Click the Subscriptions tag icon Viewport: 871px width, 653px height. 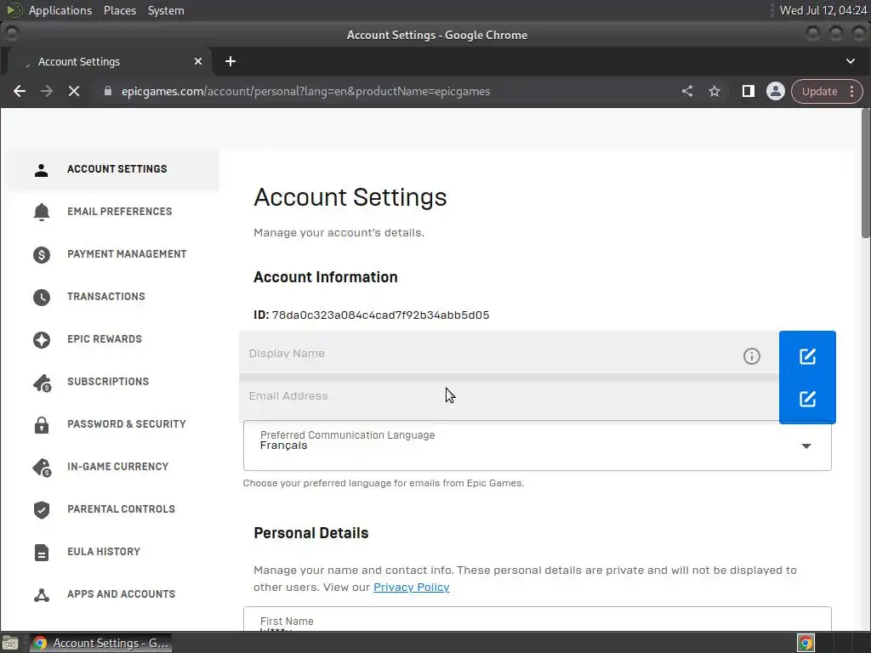pyautogui.click(x=43, y=383)
